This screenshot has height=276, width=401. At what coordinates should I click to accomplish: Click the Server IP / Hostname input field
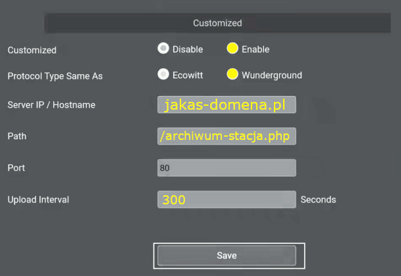tap(227, 105)
